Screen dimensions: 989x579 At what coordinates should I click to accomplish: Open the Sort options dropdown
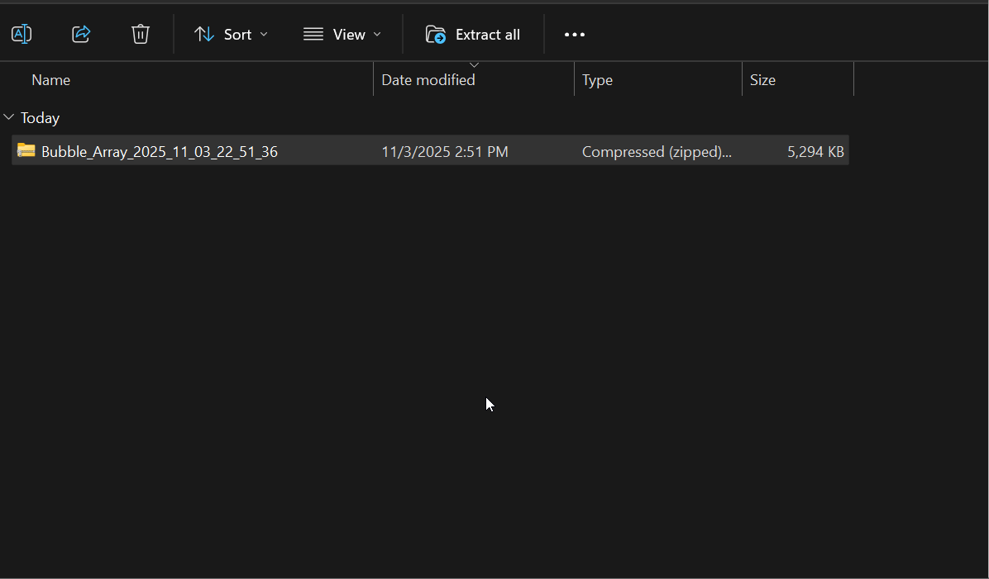(264, 34)
